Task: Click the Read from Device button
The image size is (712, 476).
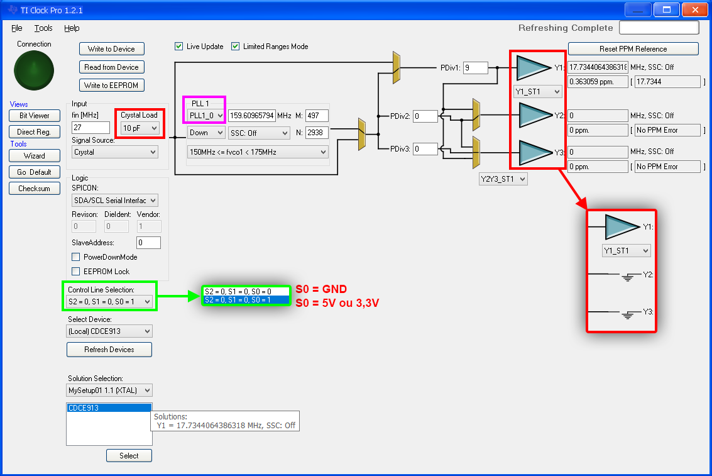Action: coord(112,67)
